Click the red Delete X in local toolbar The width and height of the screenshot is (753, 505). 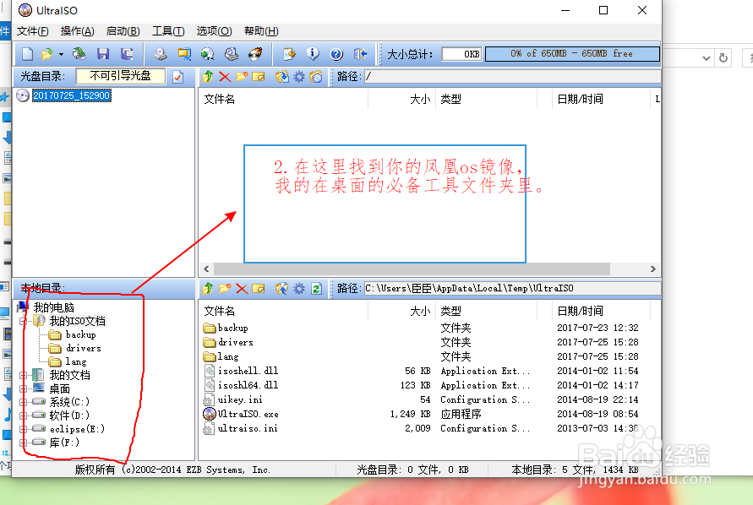coord(242,289)
